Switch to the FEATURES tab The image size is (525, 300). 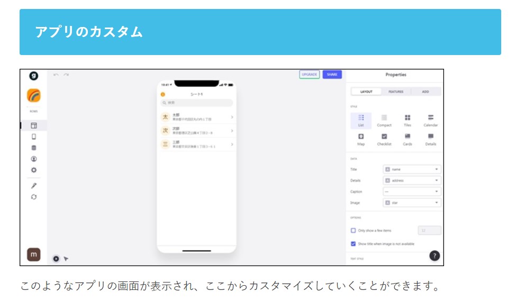(x=396, y=92)
